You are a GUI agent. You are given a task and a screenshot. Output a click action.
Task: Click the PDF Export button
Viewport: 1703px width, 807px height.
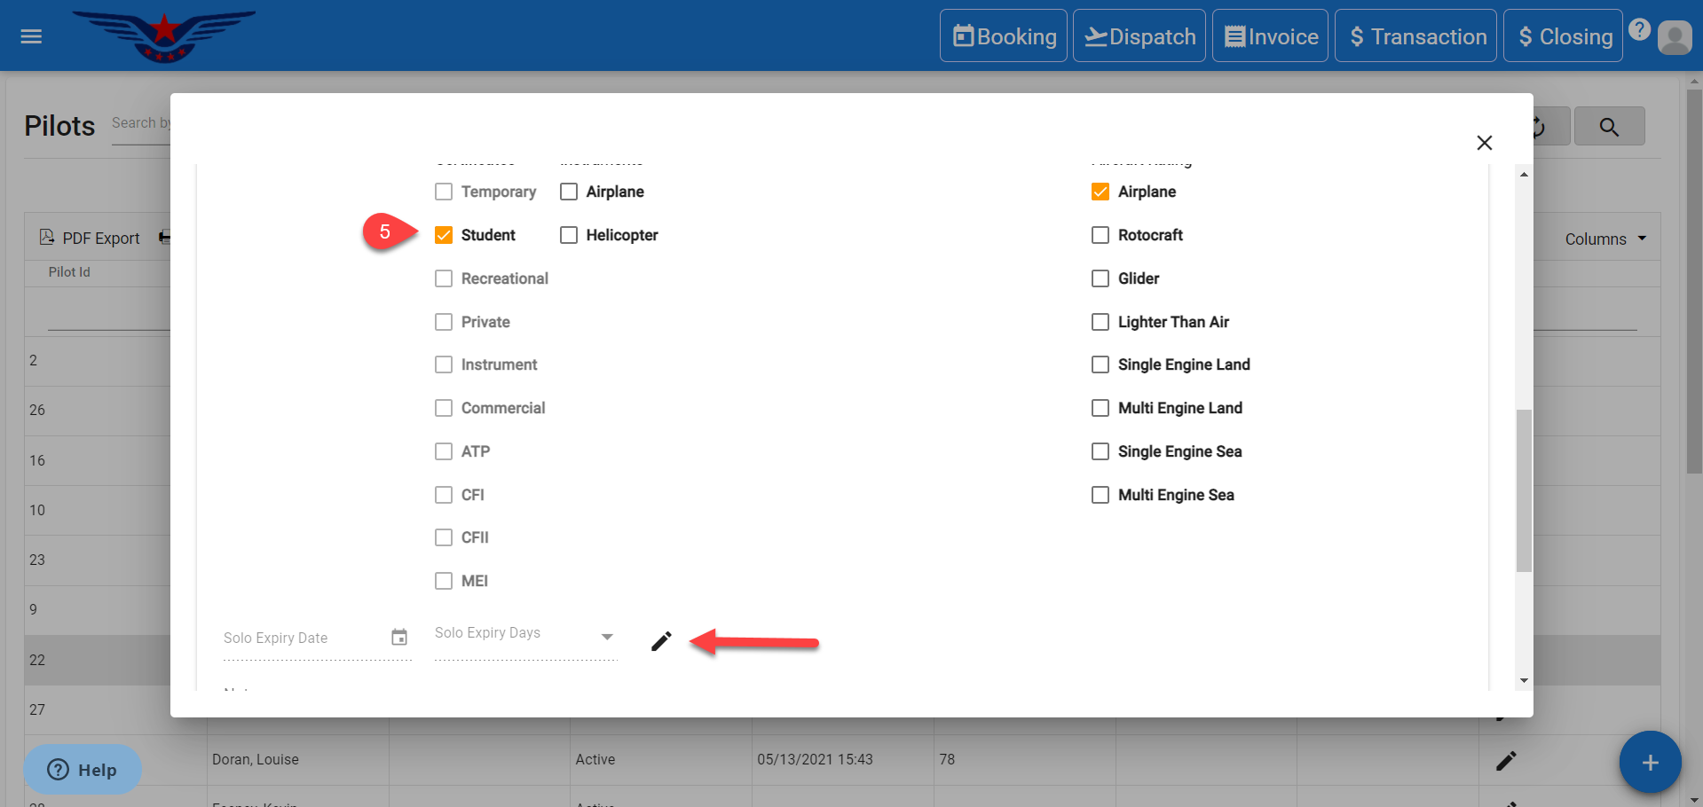(90, 238)
